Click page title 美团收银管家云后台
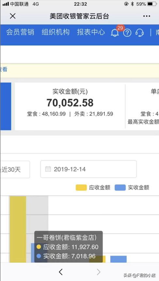The image size is (159, 281). pyautogui.click(x=79, y=16)
